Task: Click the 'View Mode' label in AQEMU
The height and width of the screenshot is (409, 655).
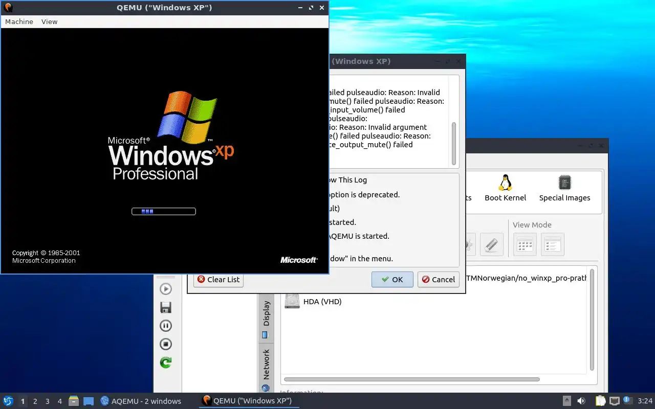Action: click(532, 224)
